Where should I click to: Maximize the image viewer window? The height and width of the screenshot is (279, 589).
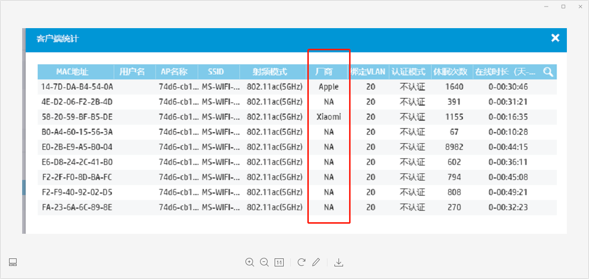point(563,7)
